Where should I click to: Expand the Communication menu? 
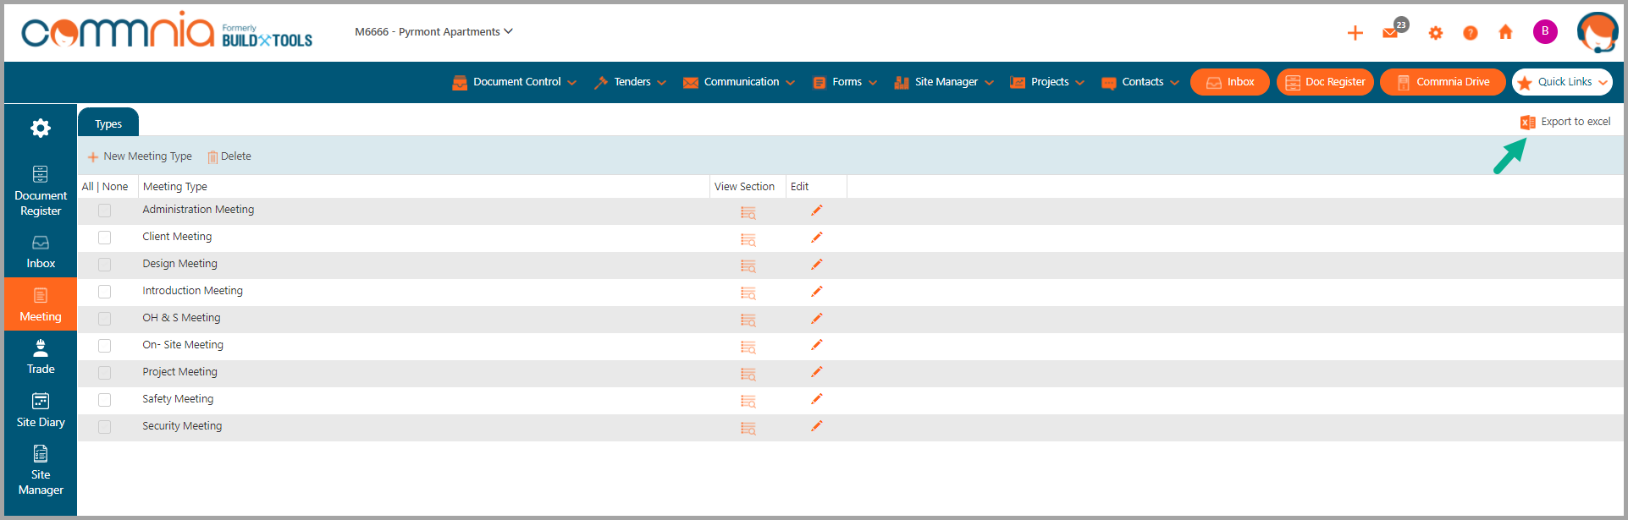(x=739, y=82)
